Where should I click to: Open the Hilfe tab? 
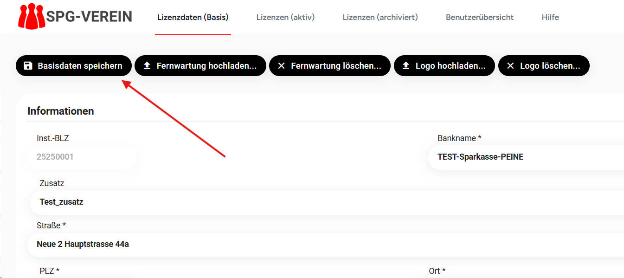pyautogui.click(x=550, y=17)
